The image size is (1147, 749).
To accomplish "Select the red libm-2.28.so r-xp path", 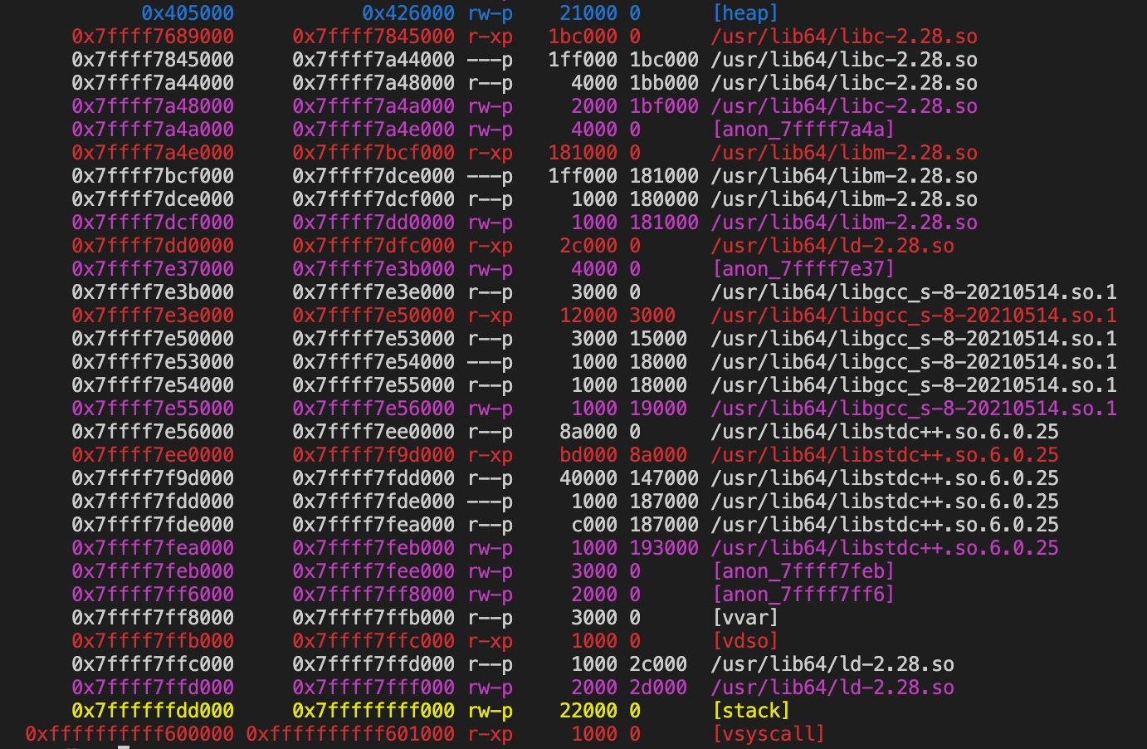I will coord(844,153).
